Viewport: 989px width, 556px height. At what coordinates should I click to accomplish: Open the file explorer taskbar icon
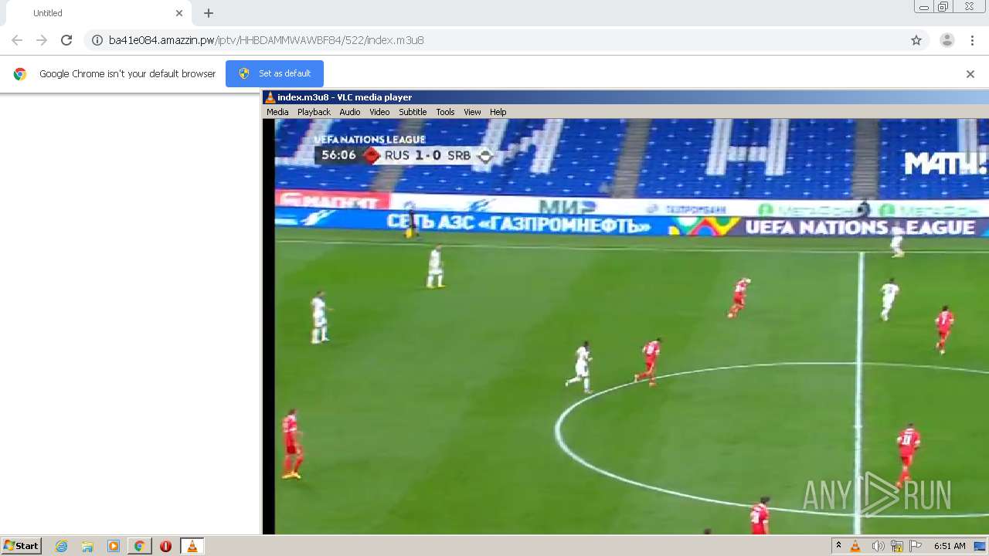[x=87, y=546]
